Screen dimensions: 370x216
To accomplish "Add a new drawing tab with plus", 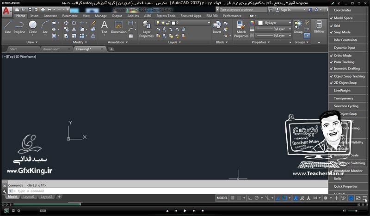I will pos(111,49).
